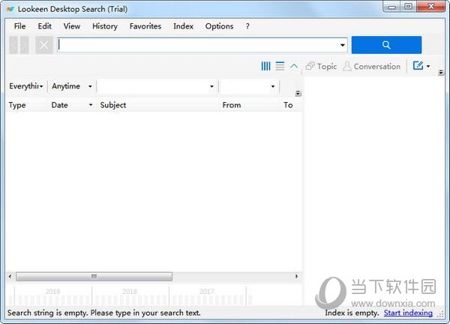Click the horizontal scrollbar thumb
This screenshot has height=324, width=450.
click(94, 276)
